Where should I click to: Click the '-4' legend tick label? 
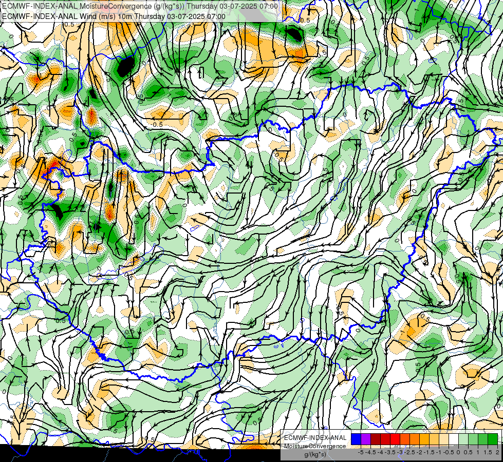tap(380, 452)
